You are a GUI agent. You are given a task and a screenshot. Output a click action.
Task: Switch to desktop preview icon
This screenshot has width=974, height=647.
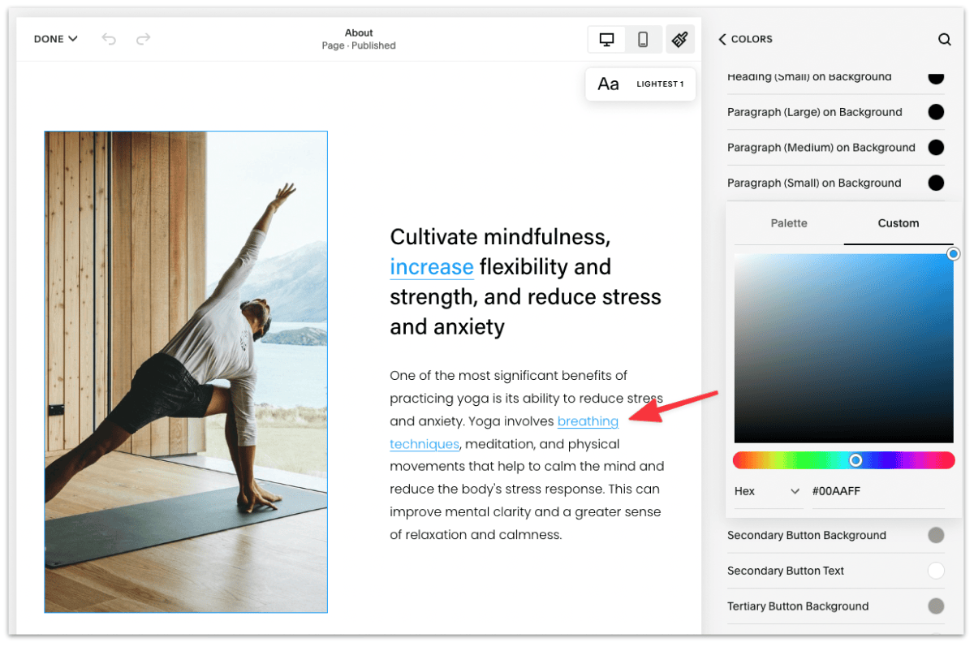606,38
